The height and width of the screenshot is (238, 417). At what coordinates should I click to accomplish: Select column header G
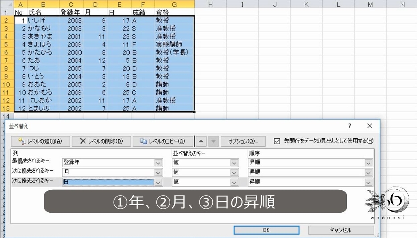click(x=174, y=4)
